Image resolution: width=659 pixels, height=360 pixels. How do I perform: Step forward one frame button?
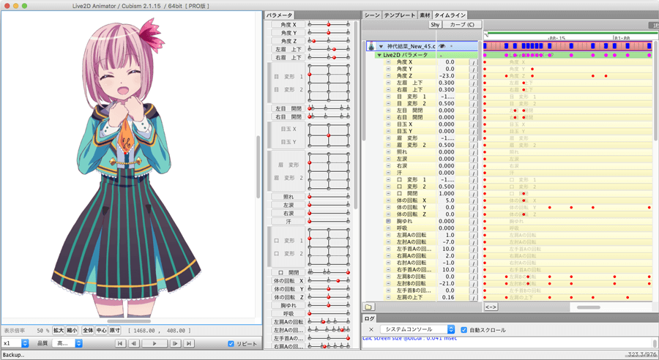tap(175, 344)
